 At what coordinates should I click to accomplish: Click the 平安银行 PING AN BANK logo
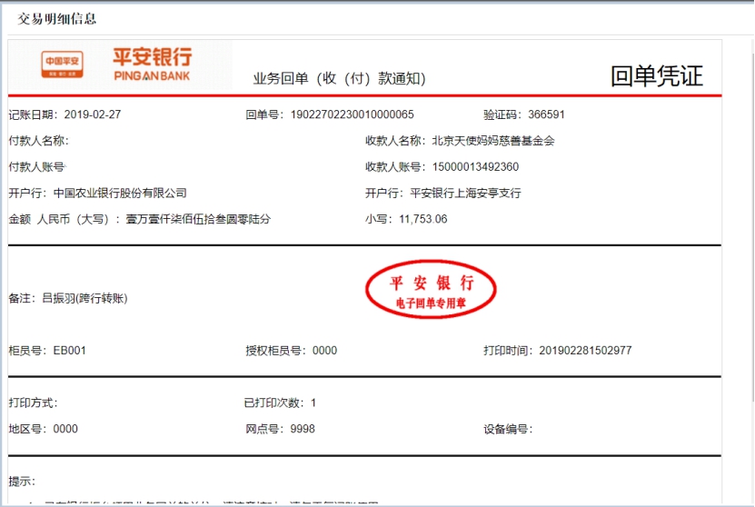(152, 64)
